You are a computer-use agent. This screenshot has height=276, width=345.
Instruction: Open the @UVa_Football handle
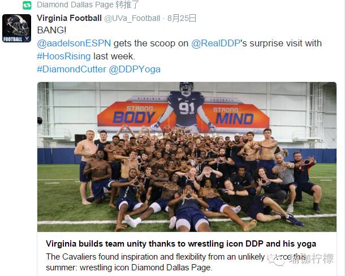click(132, 19)
